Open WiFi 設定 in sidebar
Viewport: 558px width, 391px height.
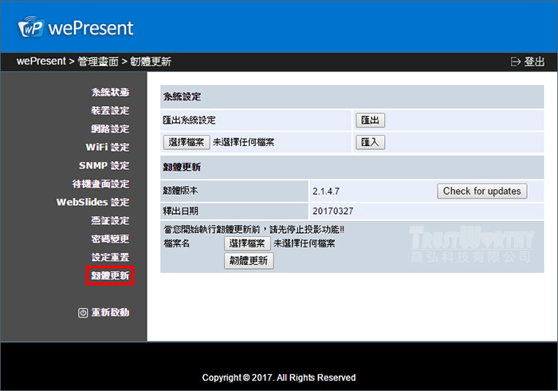(x=108, y=147)
